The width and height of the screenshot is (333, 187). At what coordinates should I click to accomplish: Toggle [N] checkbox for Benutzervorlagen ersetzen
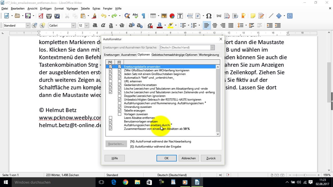[x=111, y=121]
